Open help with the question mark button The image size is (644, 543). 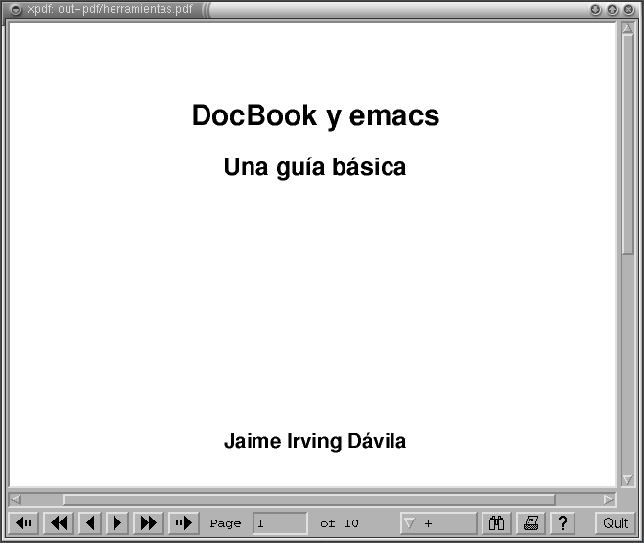tap(562, 523)
